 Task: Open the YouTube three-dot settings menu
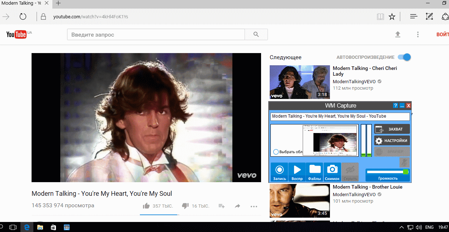coord(418,34)
